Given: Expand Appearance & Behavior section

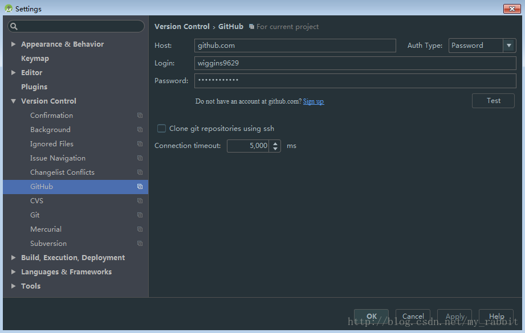Looking at the screenshot, I should (x=13, y=44).
